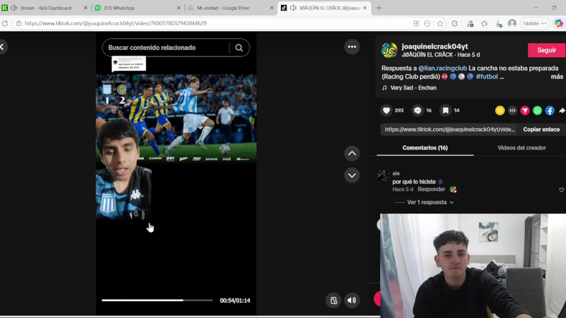
Task: Copy link with Copiar enlace
Action: 541,129
